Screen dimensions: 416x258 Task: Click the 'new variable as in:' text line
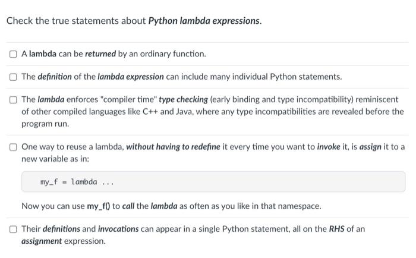tap(55, 159)
